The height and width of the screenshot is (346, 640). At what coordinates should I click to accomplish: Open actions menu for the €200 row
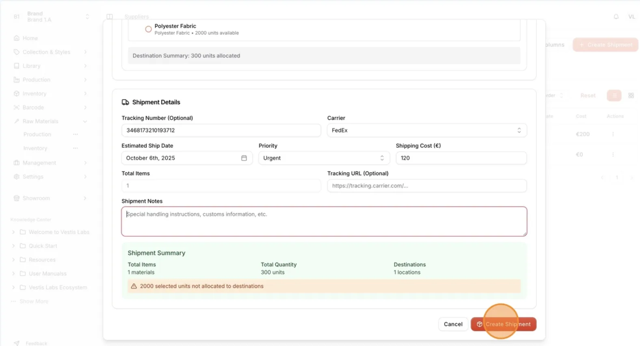[613, 134]
